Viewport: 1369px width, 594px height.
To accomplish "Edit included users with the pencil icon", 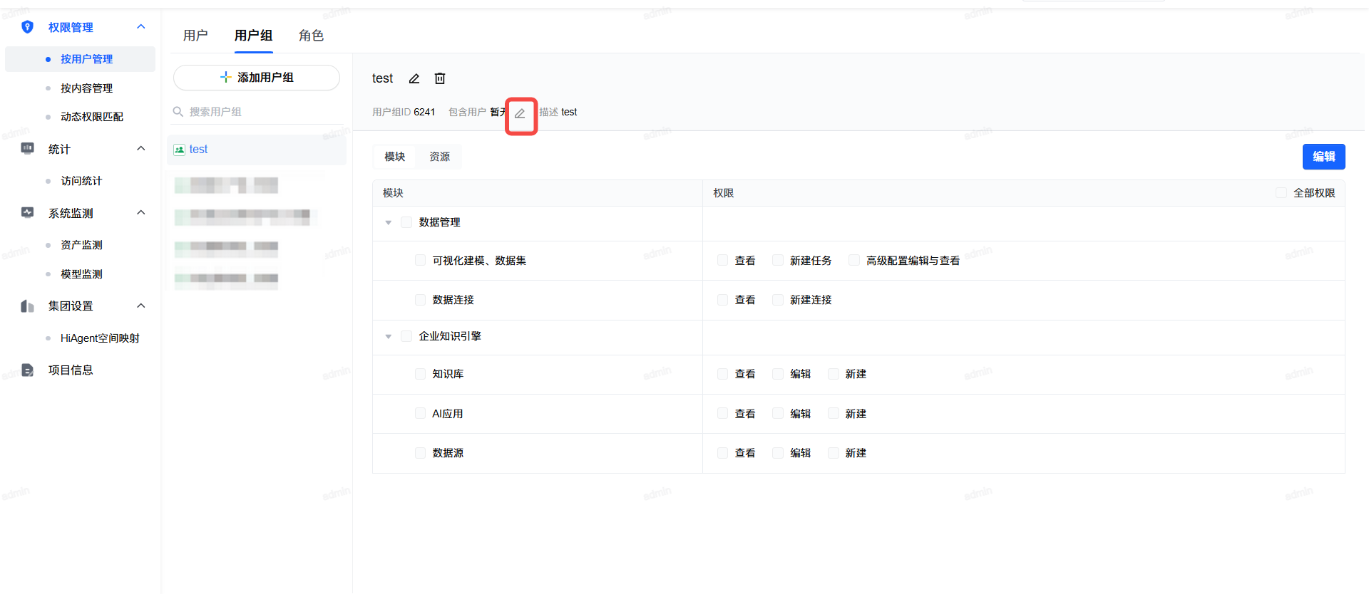I will pyautogui.click(x=520, y=113).
